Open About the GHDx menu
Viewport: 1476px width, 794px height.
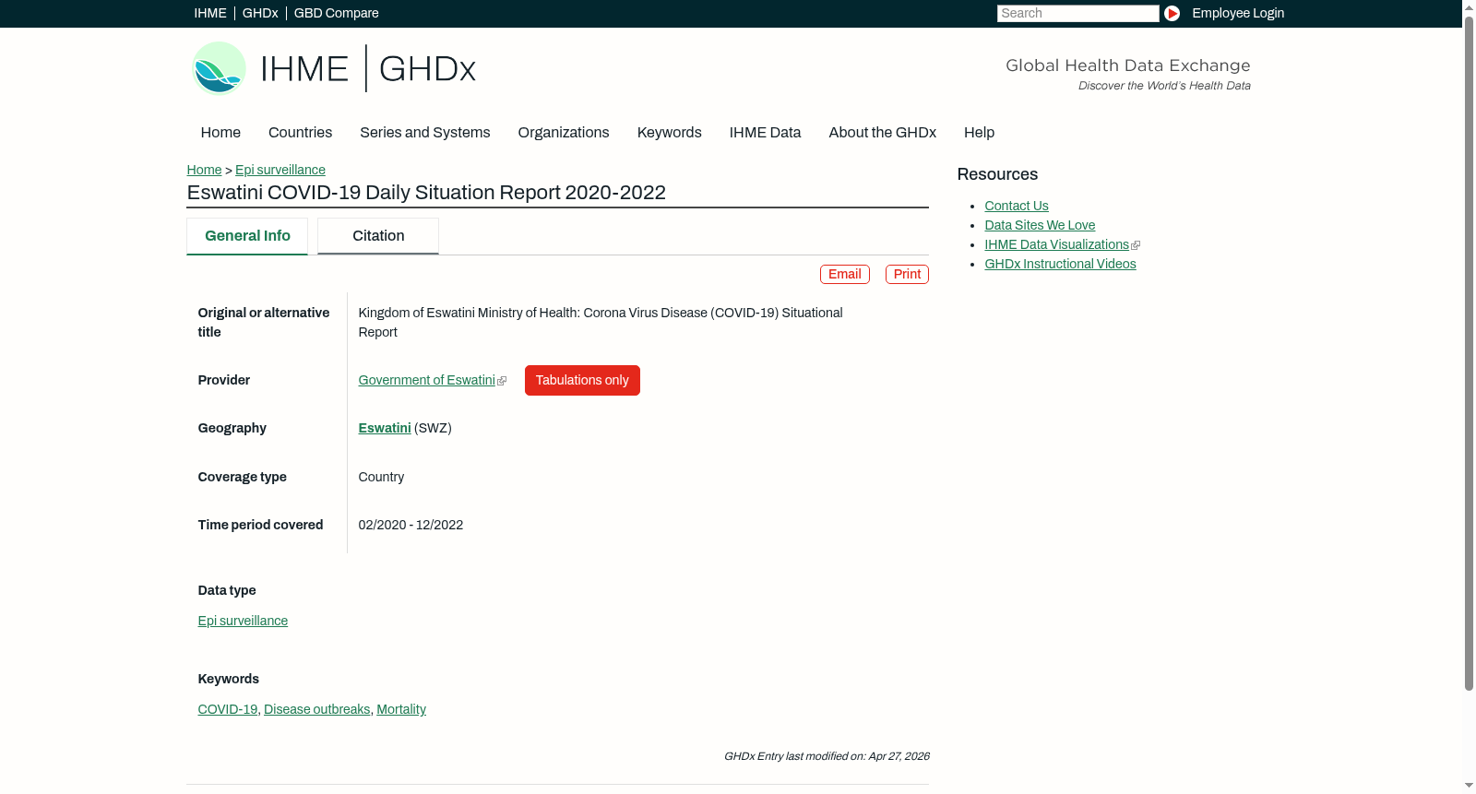[883, 132]
